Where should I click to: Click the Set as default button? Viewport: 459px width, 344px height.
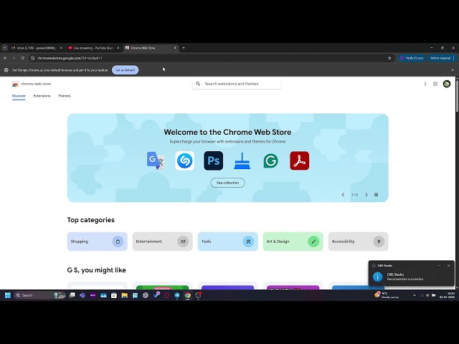tap(126, 70)
